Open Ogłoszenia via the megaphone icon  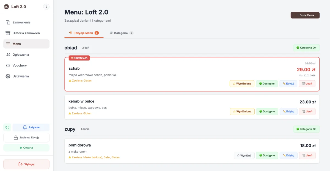point(7,55)
